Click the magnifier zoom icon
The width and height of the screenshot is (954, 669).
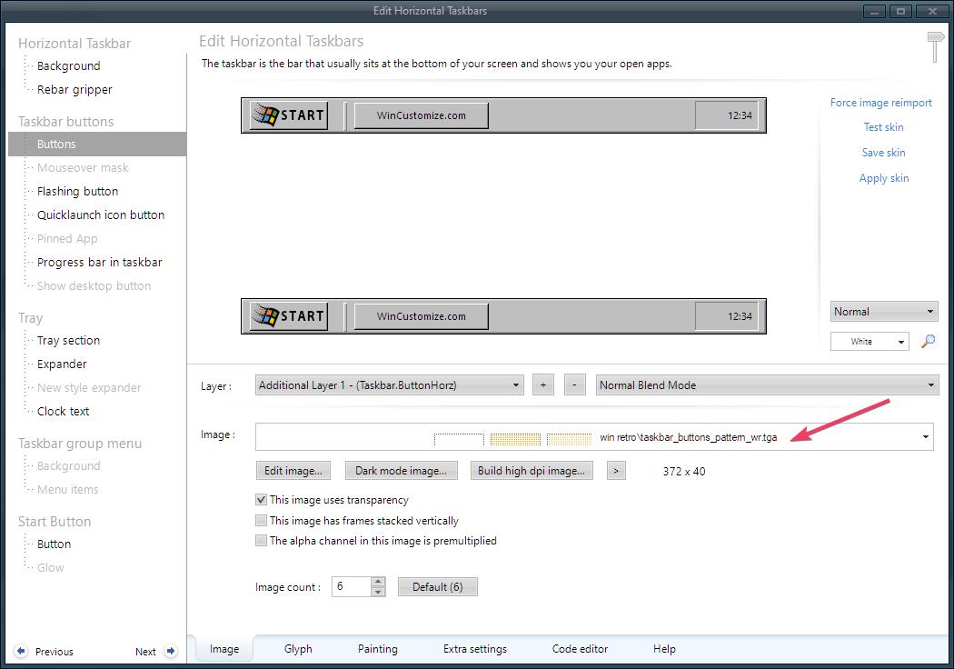[928, 342]
